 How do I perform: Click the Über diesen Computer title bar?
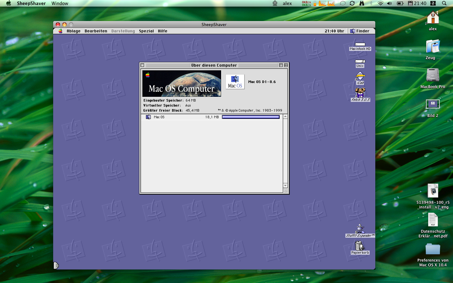coord(214,65)
